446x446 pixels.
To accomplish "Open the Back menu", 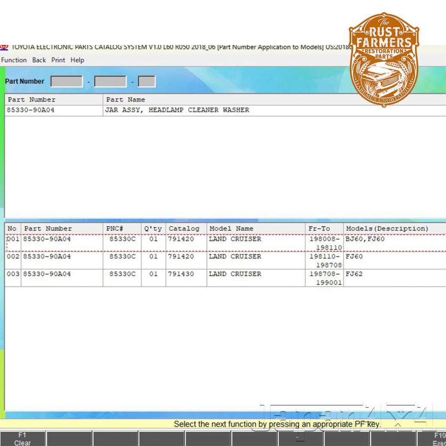I will click(39, 60).
